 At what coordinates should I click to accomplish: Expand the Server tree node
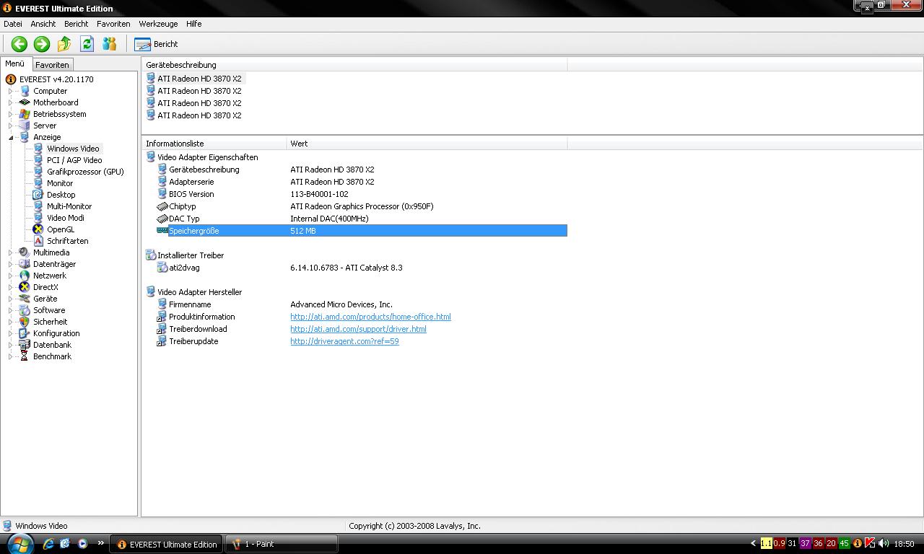click(x=11, y=126)
